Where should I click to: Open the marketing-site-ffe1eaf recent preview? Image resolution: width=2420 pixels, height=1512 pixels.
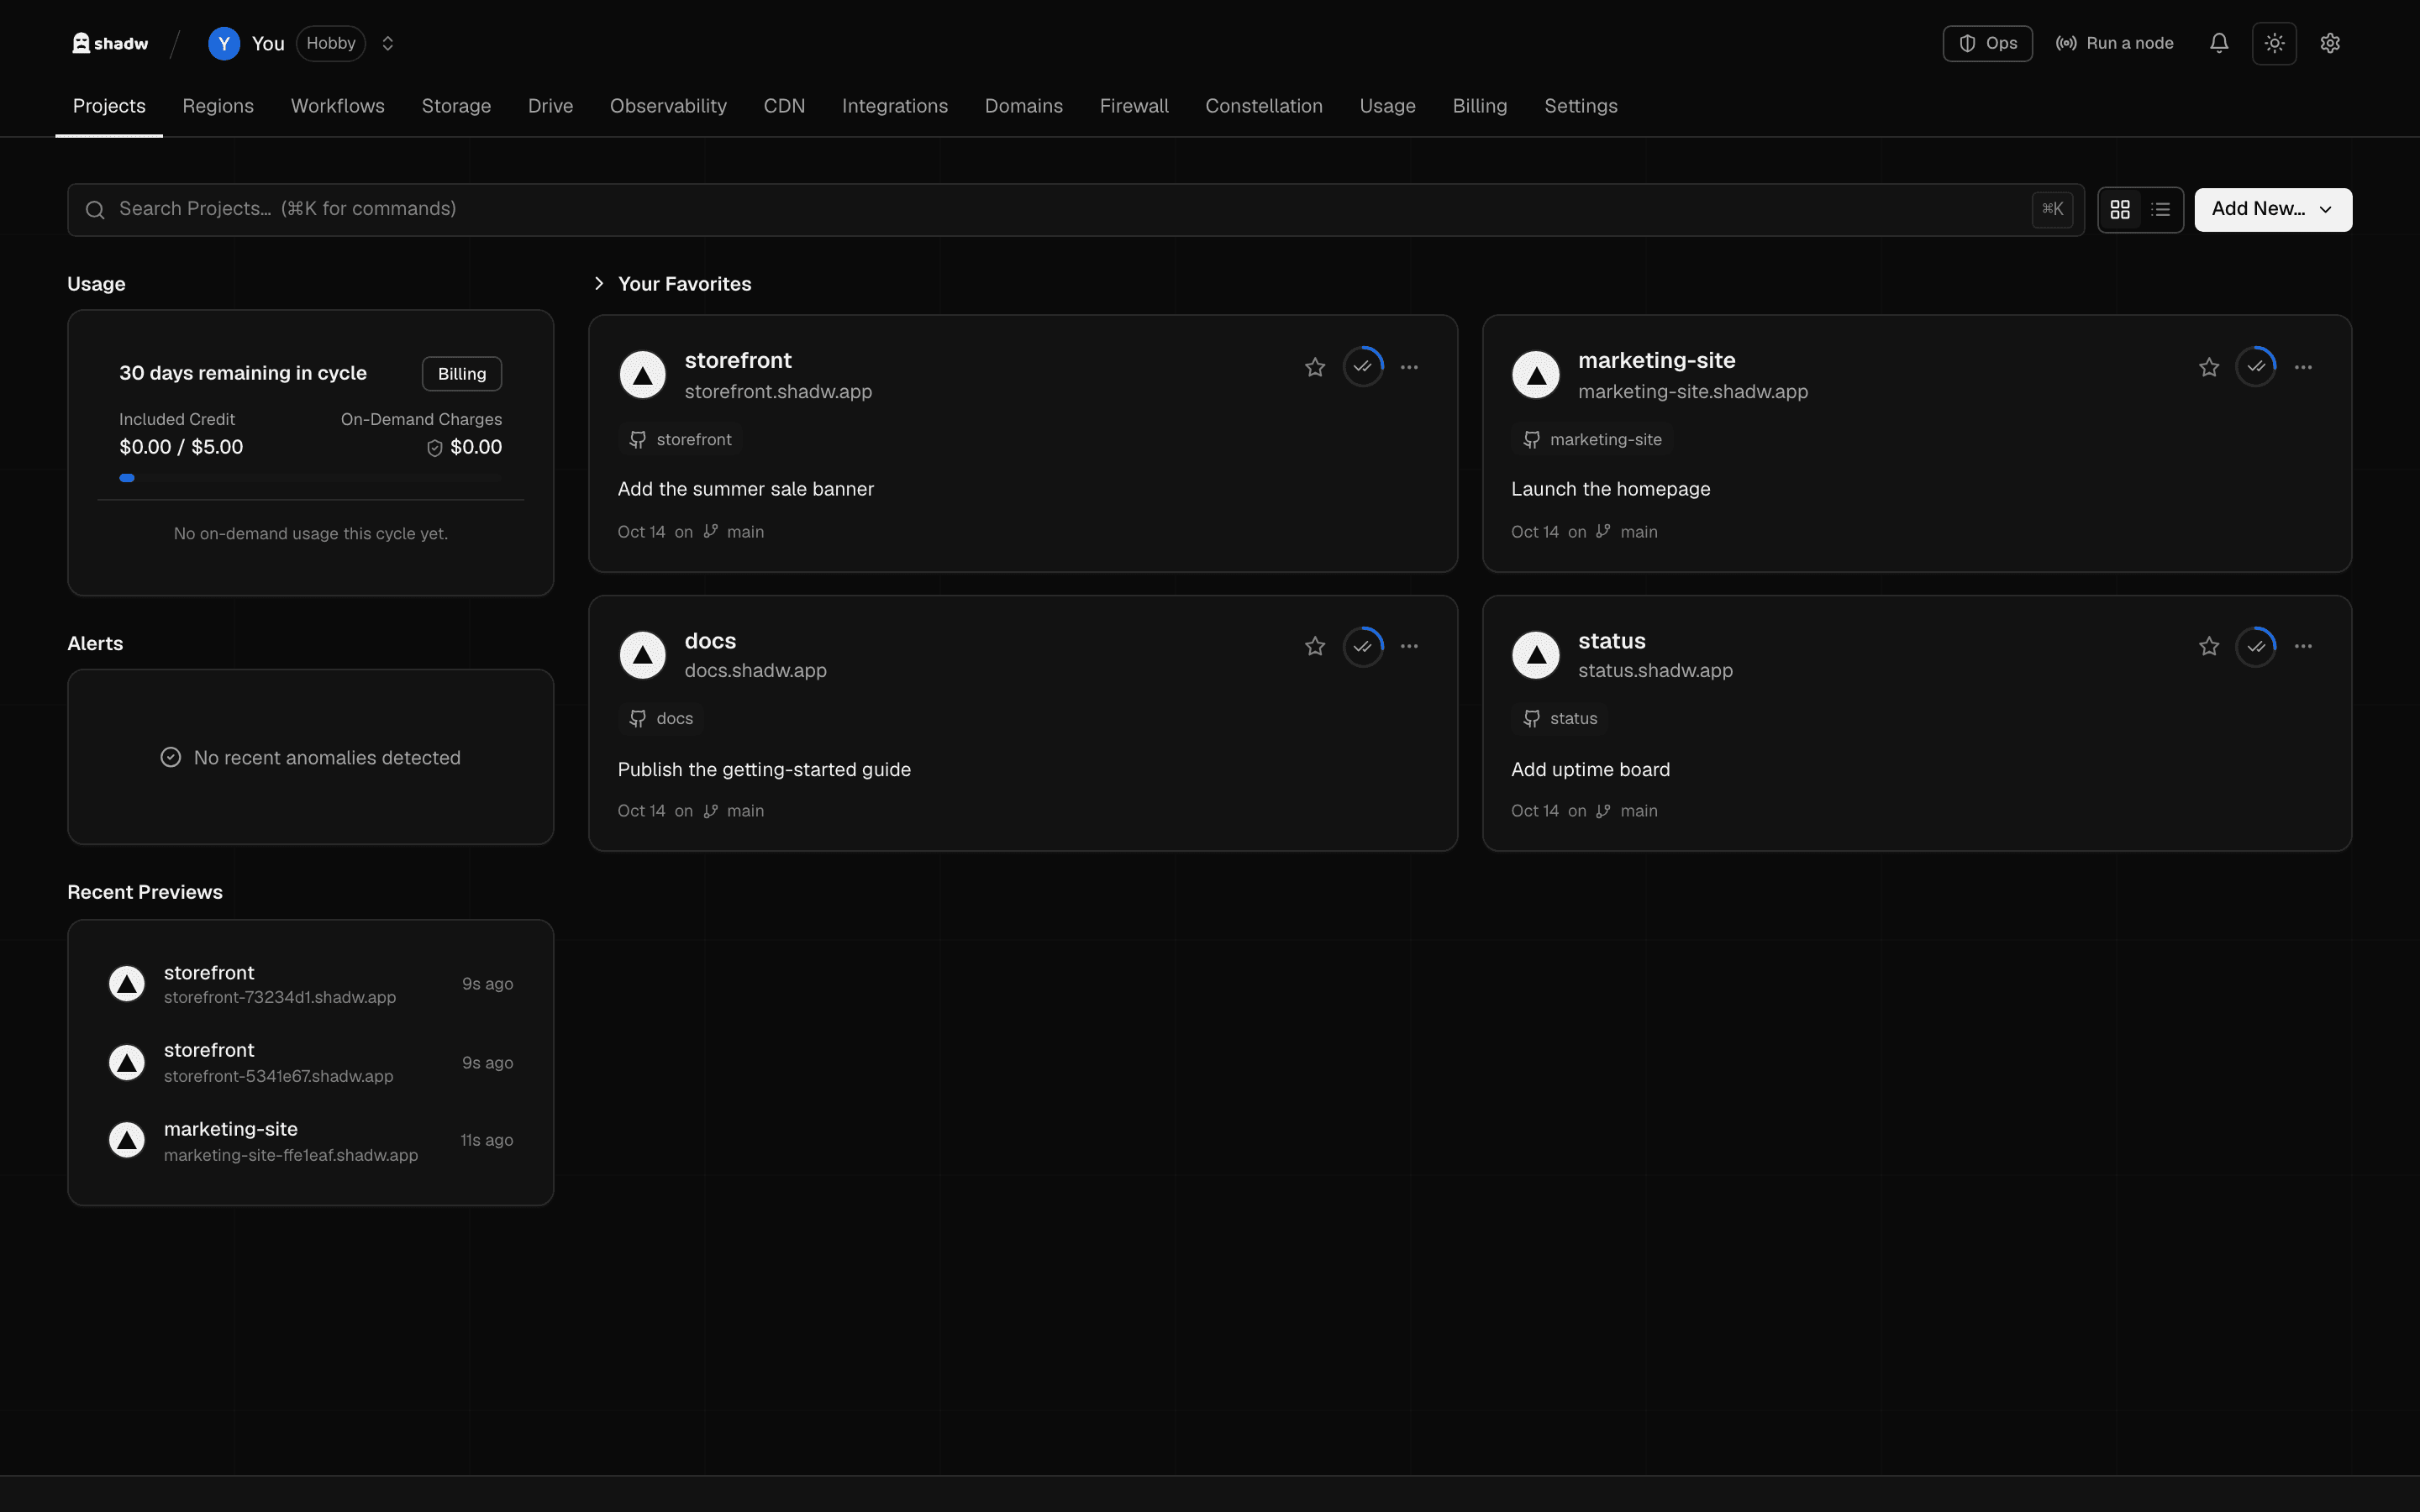(310, 1141)
